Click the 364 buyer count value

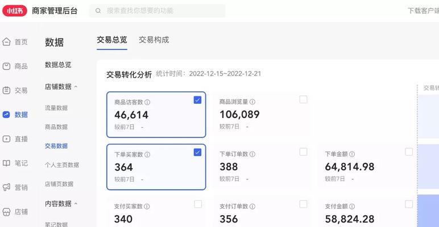point(124,167)
